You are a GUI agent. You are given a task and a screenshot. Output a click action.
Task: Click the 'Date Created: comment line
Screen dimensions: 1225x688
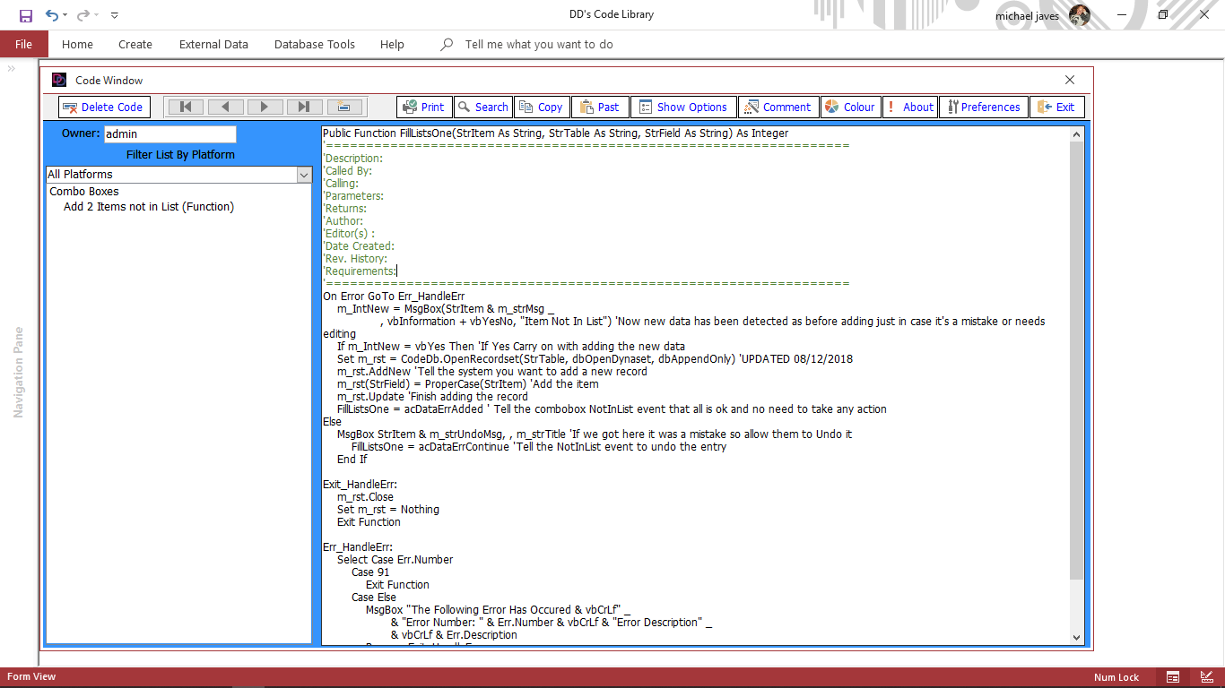[359, 246]
